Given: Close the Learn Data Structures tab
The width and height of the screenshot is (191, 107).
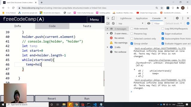Looking at the screenshot, I should point(36,2).
